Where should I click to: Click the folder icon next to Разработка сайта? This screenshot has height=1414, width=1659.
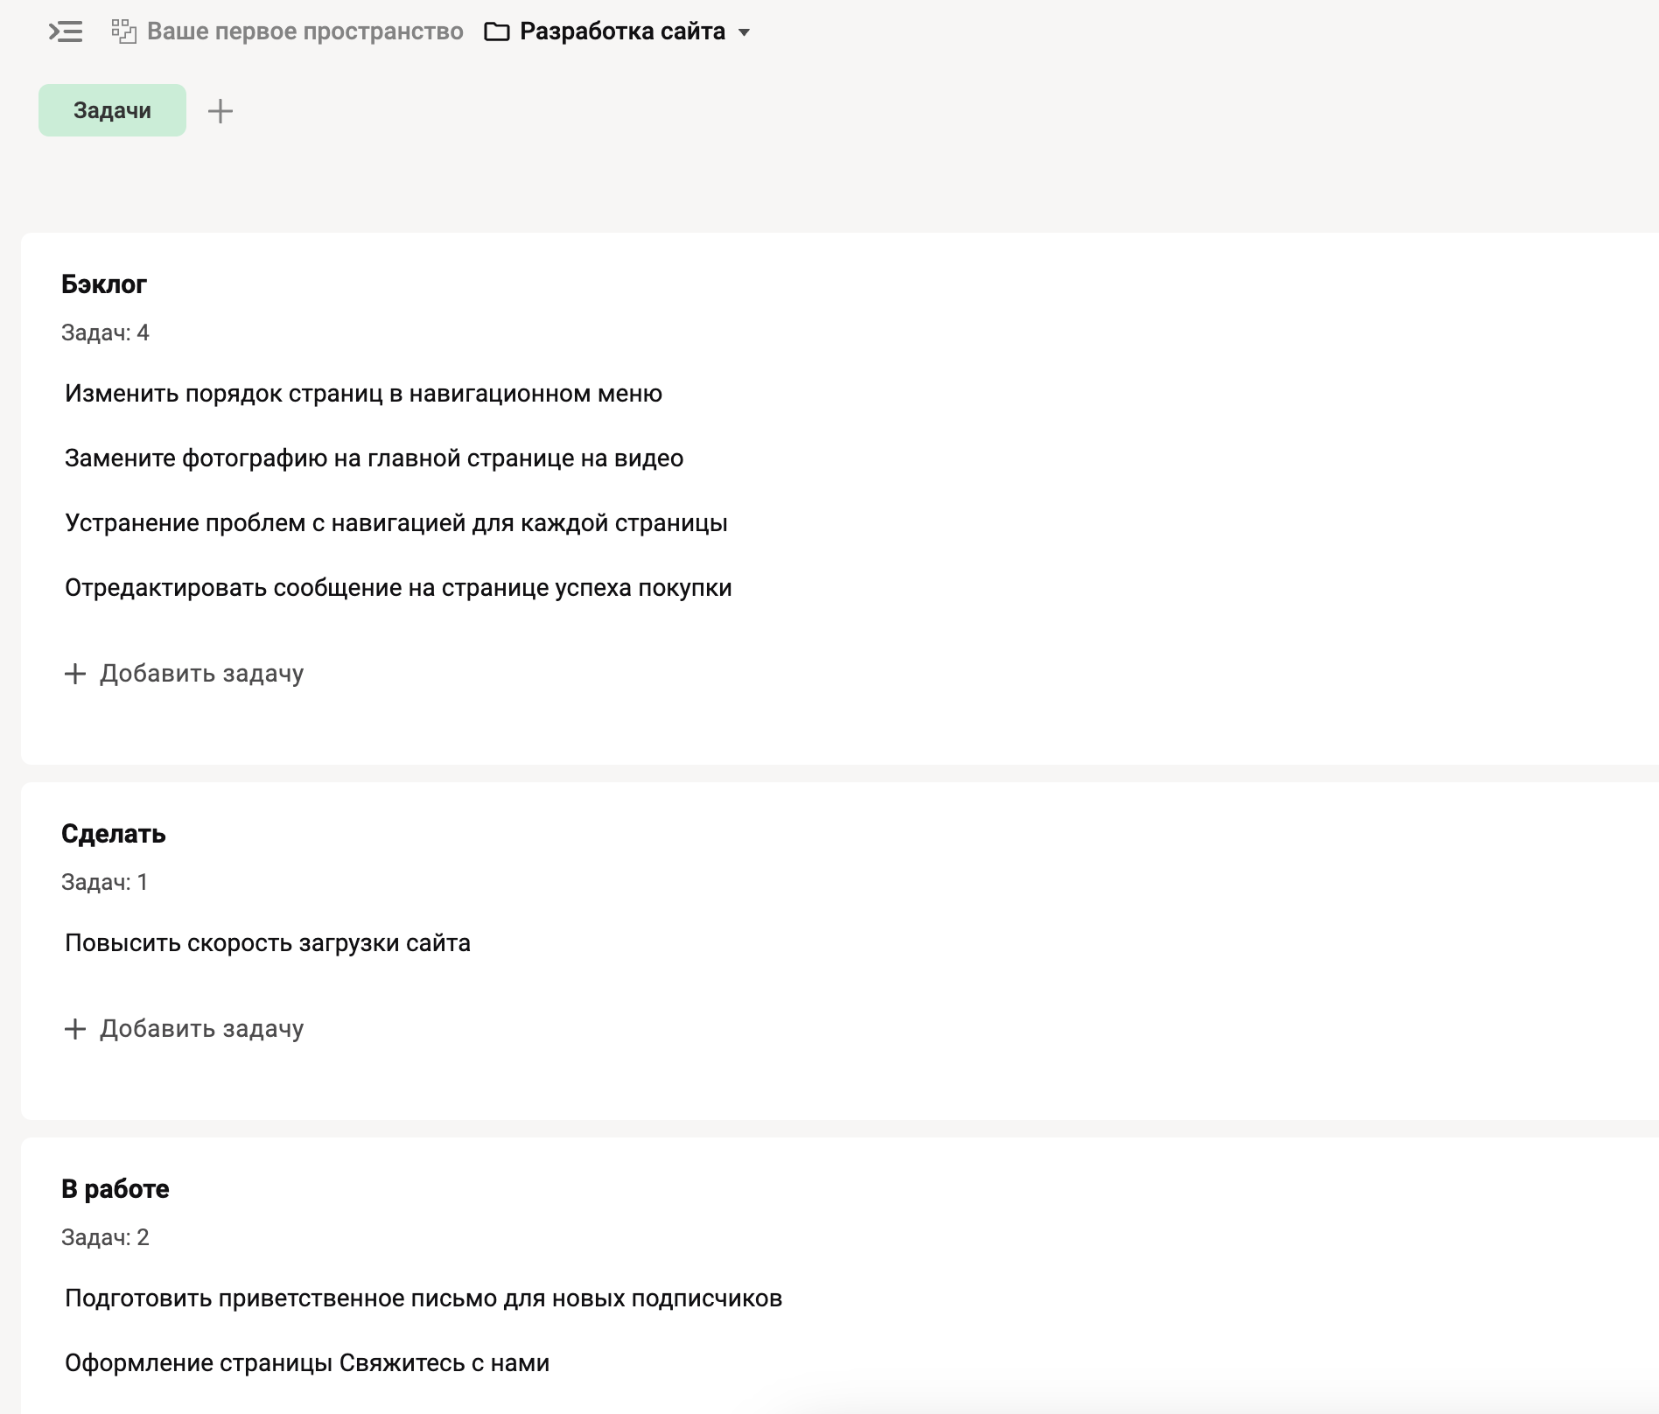click(497, 32)
